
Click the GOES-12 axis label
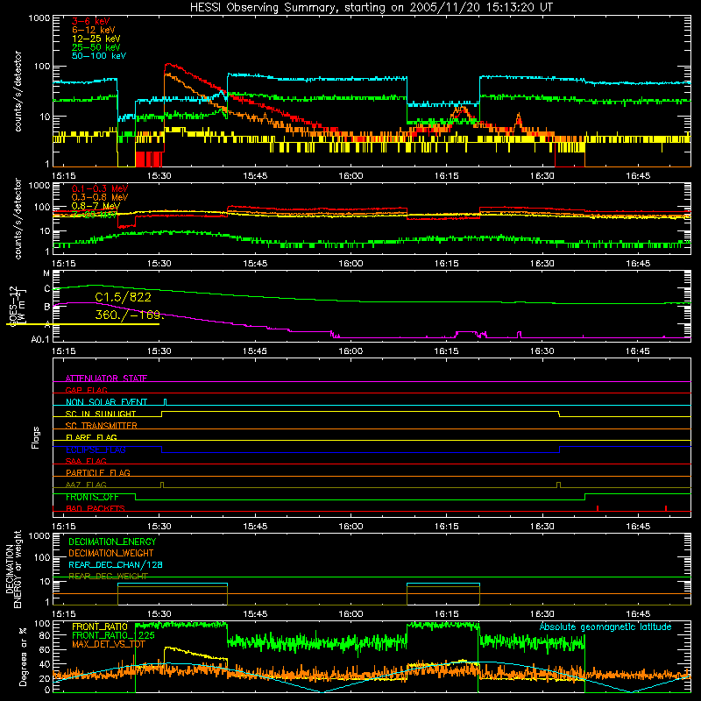(13, 307)
